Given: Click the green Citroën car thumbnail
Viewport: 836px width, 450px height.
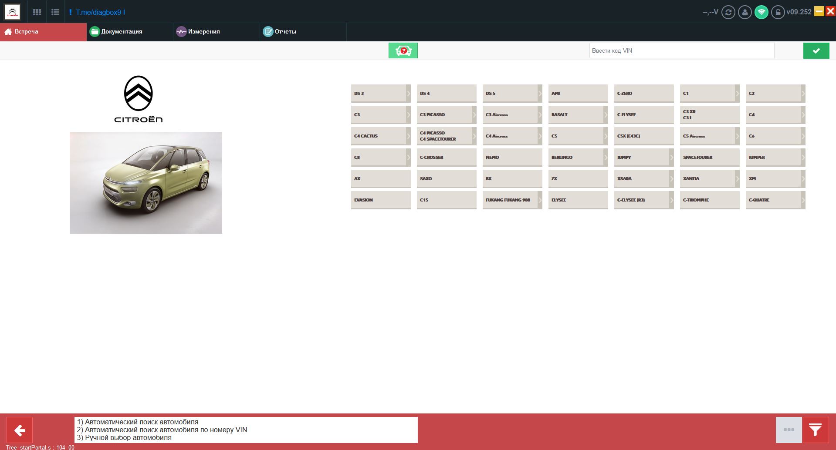Looking at the screenshot, I should (146, 183).
